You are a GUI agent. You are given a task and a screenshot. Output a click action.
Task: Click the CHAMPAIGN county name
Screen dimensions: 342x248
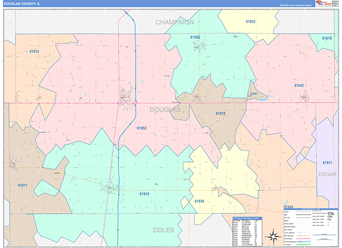174,22
